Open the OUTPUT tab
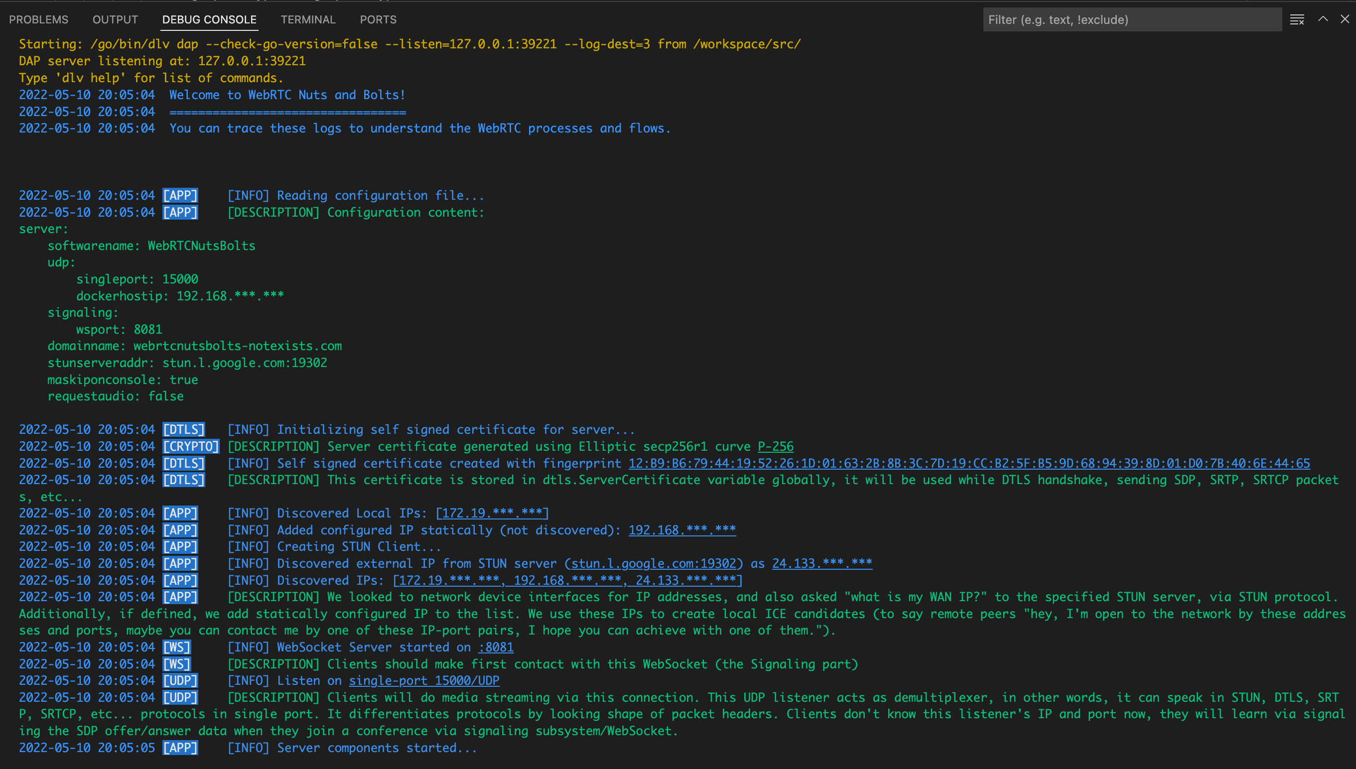 pos(115,19)
